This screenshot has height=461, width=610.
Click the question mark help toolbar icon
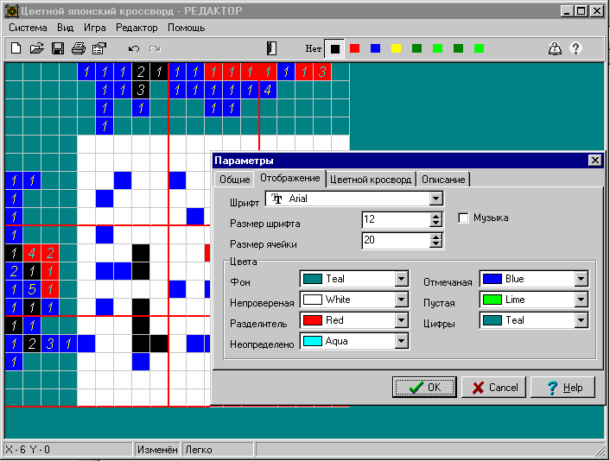pyautogui.click(x=575, y=48)
